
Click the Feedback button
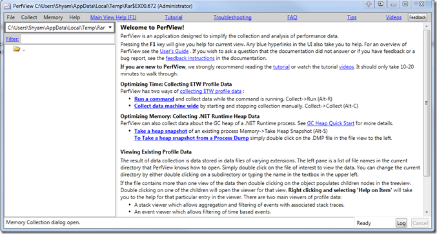(418, 17)
